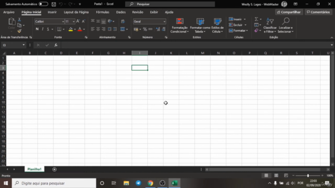Open Chrome from the taskbar

150,183
